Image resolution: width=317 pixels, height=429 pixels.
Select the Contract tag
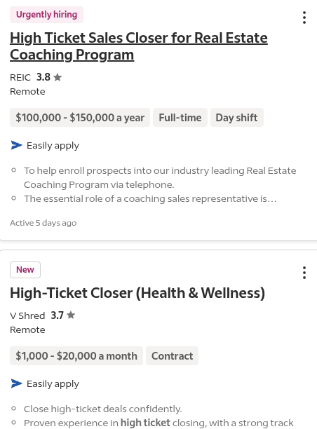[x=173, y=355]
